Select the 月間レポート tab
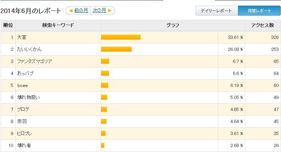This screenshot has width=281, height=152. pyautogui.click(x=259, y=11)
